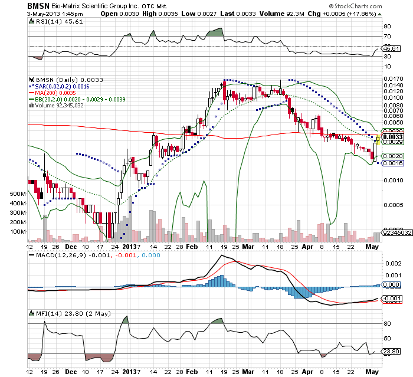Viewport: 413px width, 377px height.
Task: Click the 23.80 MFI value tag
Action: (x=391, y=351)
